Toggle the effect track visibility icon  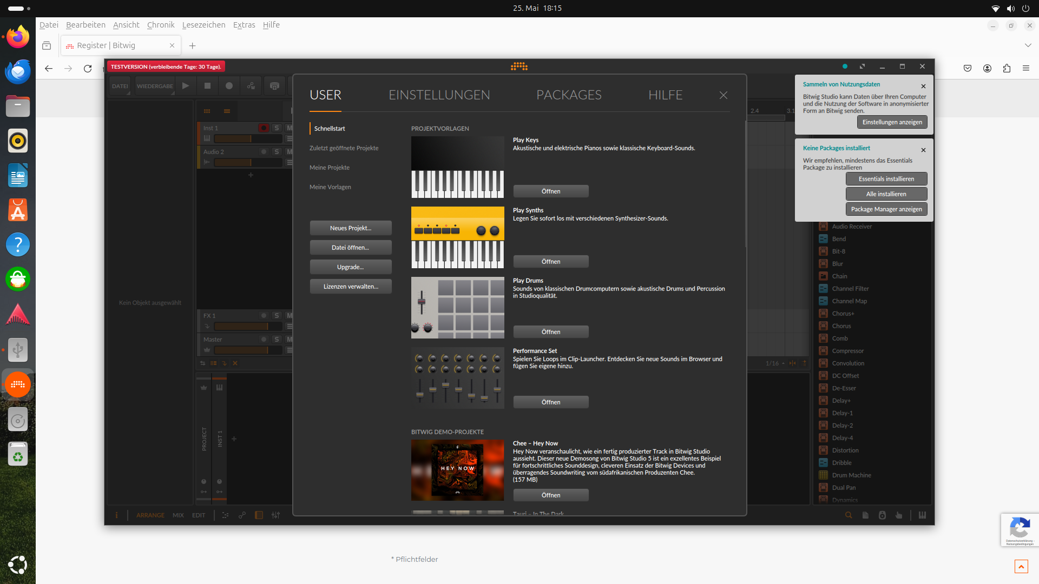pyautogui.click(x=225, y=363)
